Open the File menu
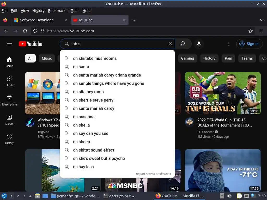 pos(4,11)
